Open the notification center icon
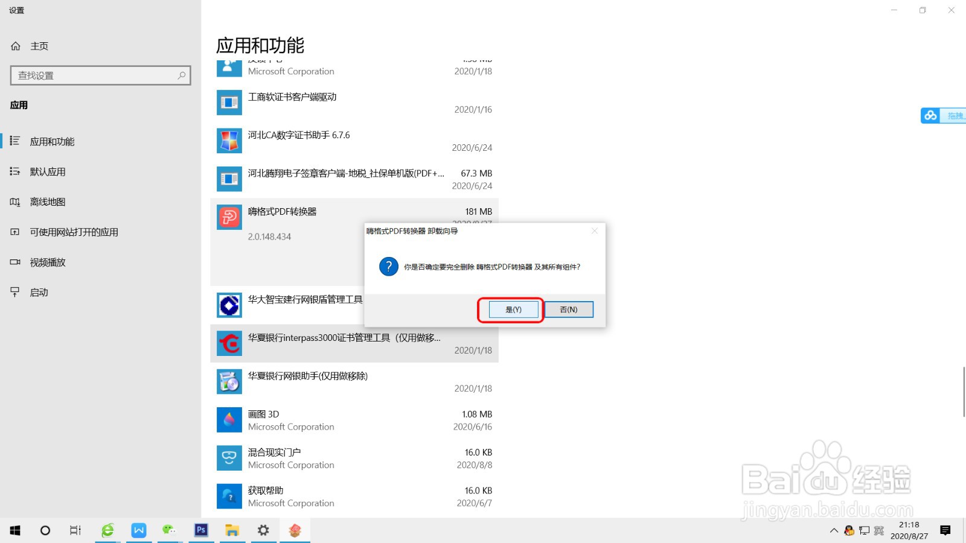966x543 pixels. click(945, 530)
